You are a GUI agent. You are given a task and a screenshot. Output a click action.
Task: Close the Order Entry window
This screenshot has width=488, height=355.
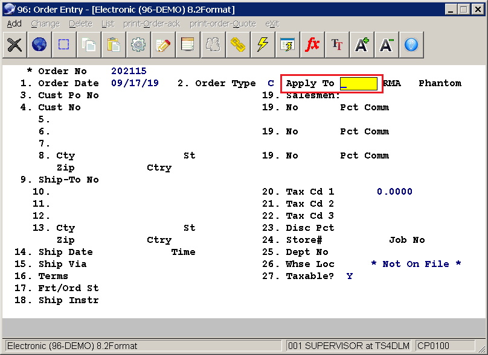pyautogui.click(x=478, y=9)
